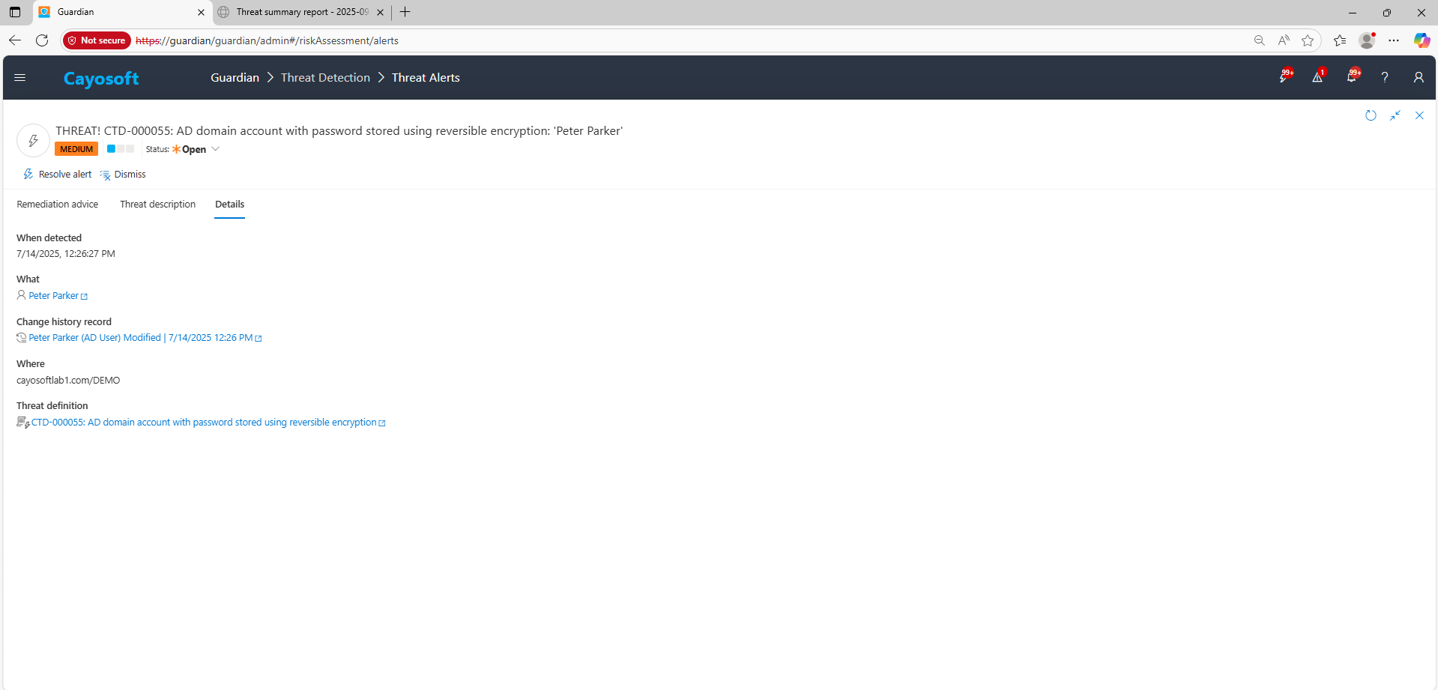The width and height of the screenshot is (1438, 690).
Task: Click the threat alerts lightning icon in header
Action: click(1284, 77)
